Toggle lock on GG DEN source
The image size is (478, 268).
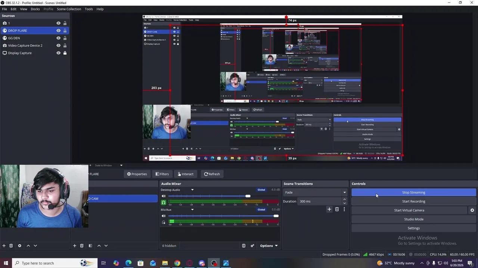coord(65,38)
